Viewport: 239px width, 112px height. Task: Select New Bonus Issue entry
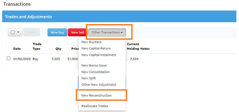[x=94, y=65]
